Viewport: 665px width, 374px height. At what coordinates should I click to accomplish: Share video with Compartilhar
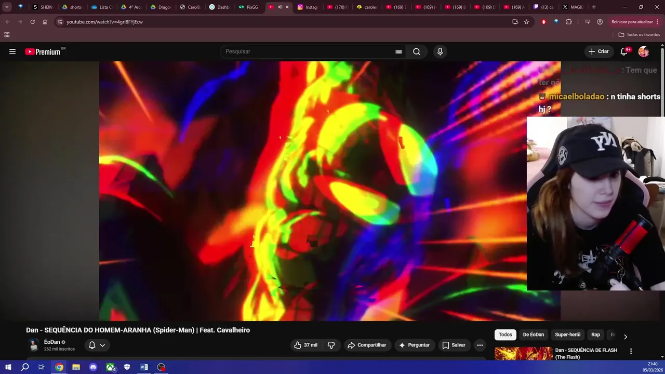pyautogui.click(x=367, y=345)
